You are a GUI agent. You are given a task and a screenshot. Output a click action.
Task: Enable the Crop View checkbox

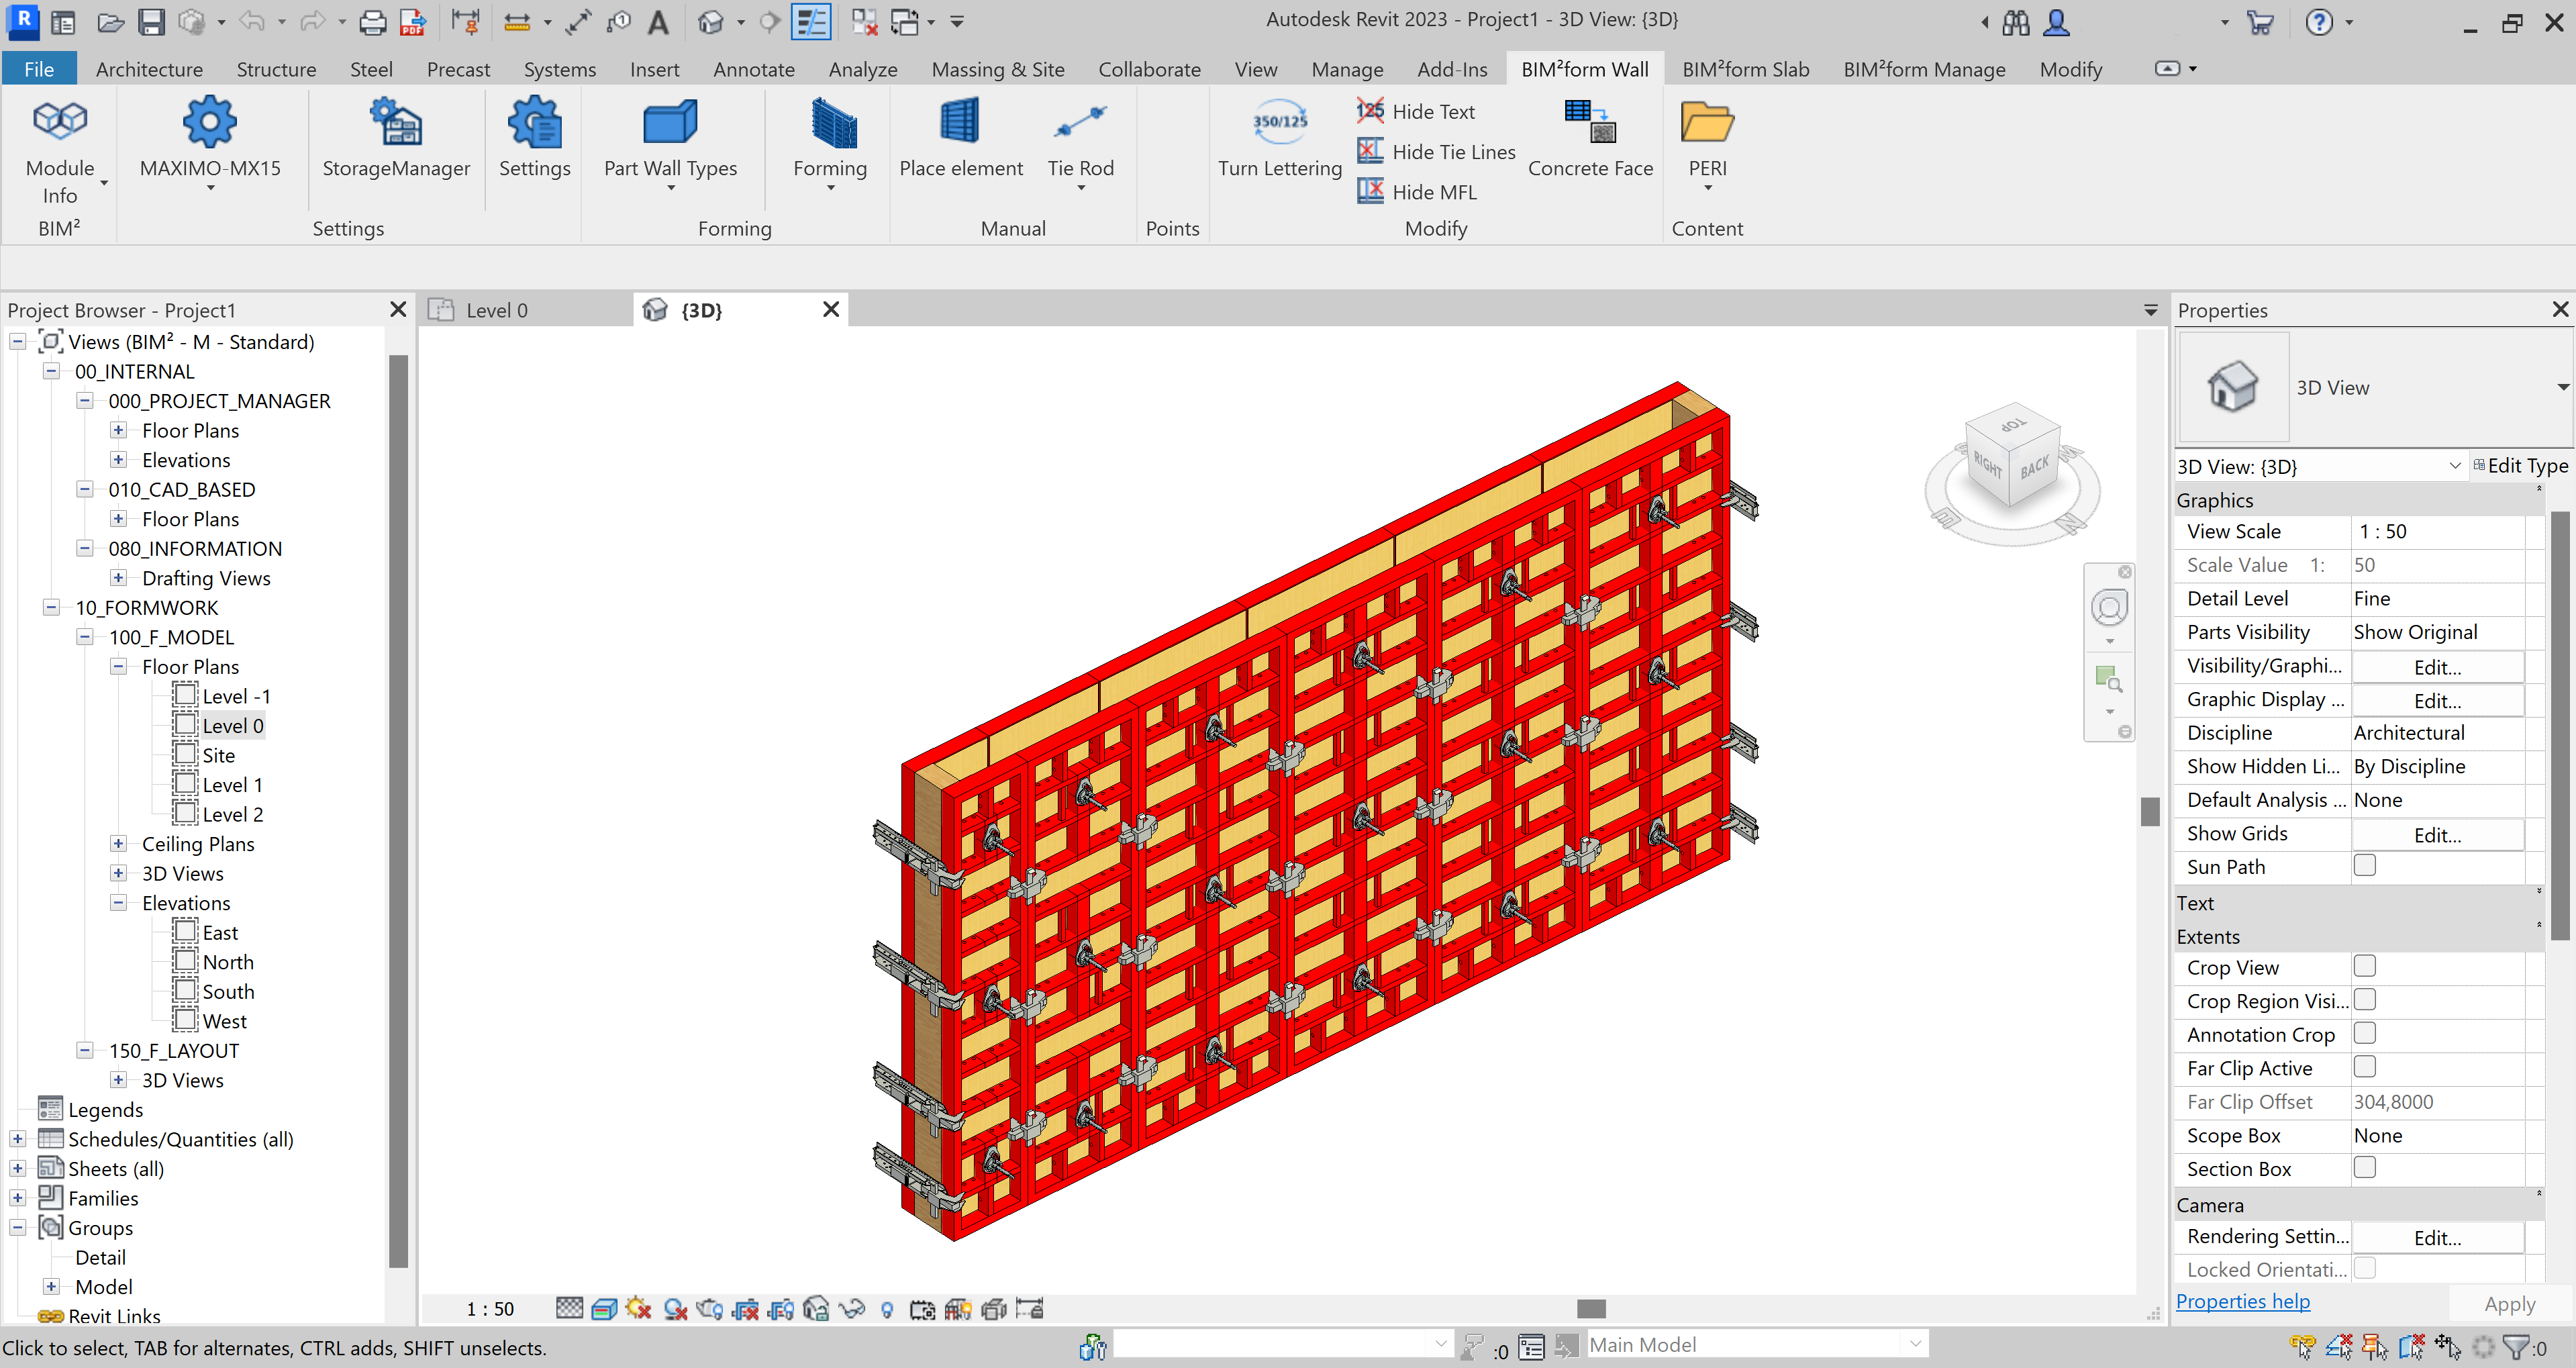(x=2366, y=966)
